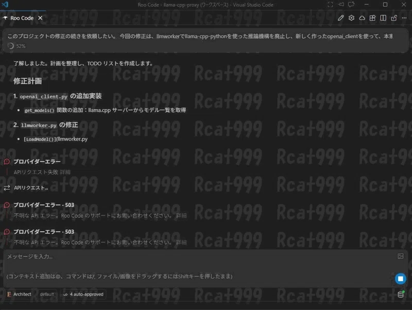Click error icon of the first 503 error

(7, 205)
